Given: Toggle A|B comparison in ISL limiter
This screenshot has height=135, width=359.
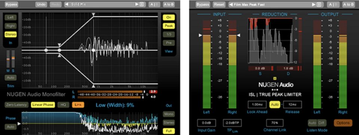Looking at the screenshot, I should (333, 4).
